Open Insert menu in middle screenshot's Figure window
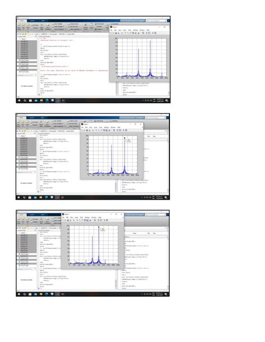 click(x=96, y=127)
